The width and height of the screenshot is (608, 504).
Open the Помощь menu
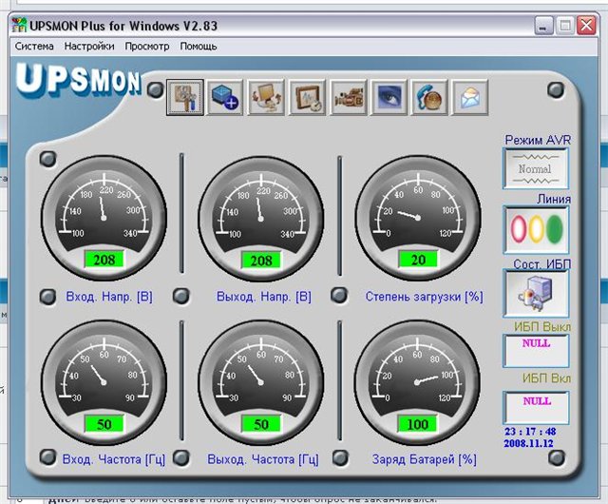199,46
